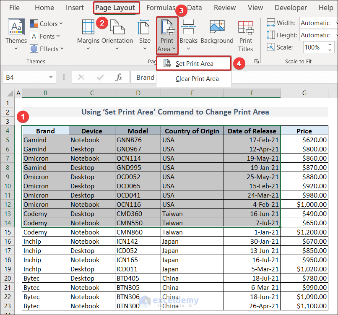This screenshot has width=338, height=315.
Task: Click the Scale percentage field
Action: [312, 47]
